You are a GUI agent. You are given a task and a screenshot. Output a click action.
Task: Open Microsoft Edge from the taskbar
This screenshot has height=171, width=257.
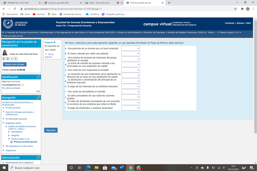[88, 168]
